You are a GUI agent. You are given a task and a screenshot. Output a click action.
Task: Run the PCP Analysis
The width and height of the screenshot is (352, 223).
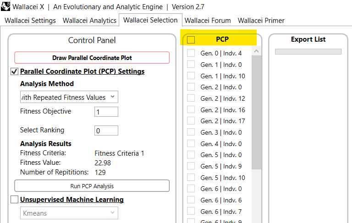click(92, 186)
